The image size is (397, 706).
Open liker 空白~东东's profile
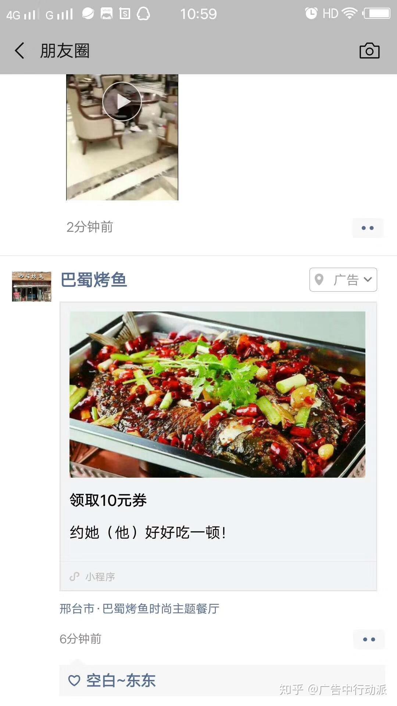(121, 681)
